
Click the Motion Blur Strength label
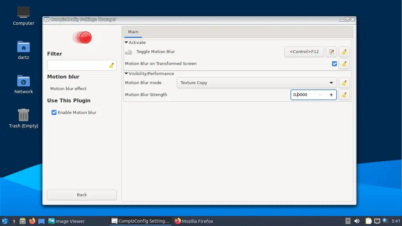click(x=146, y=94)
